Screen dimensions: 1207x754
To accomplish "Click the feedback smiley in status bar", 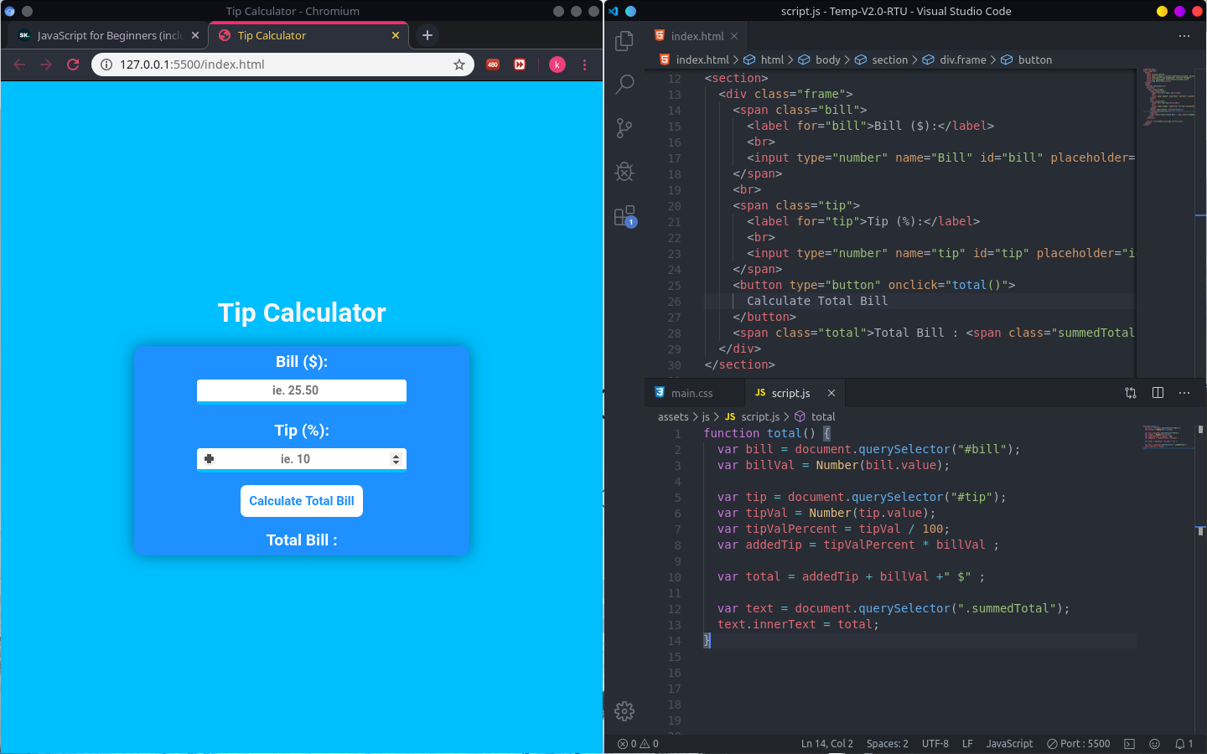I will 1154,744.
